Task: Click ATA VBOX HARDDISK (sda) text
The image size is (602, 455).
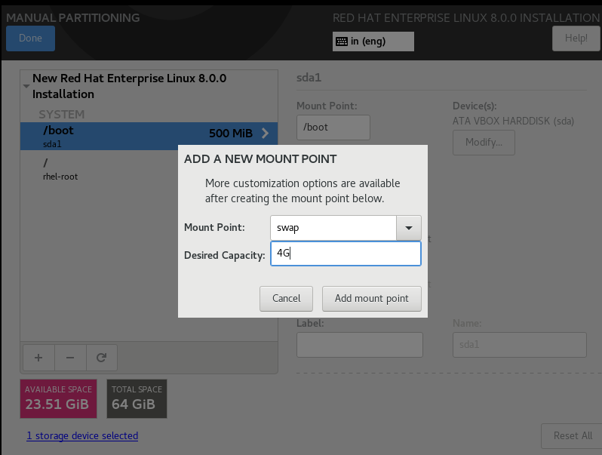Action: [x=513, y=121]
